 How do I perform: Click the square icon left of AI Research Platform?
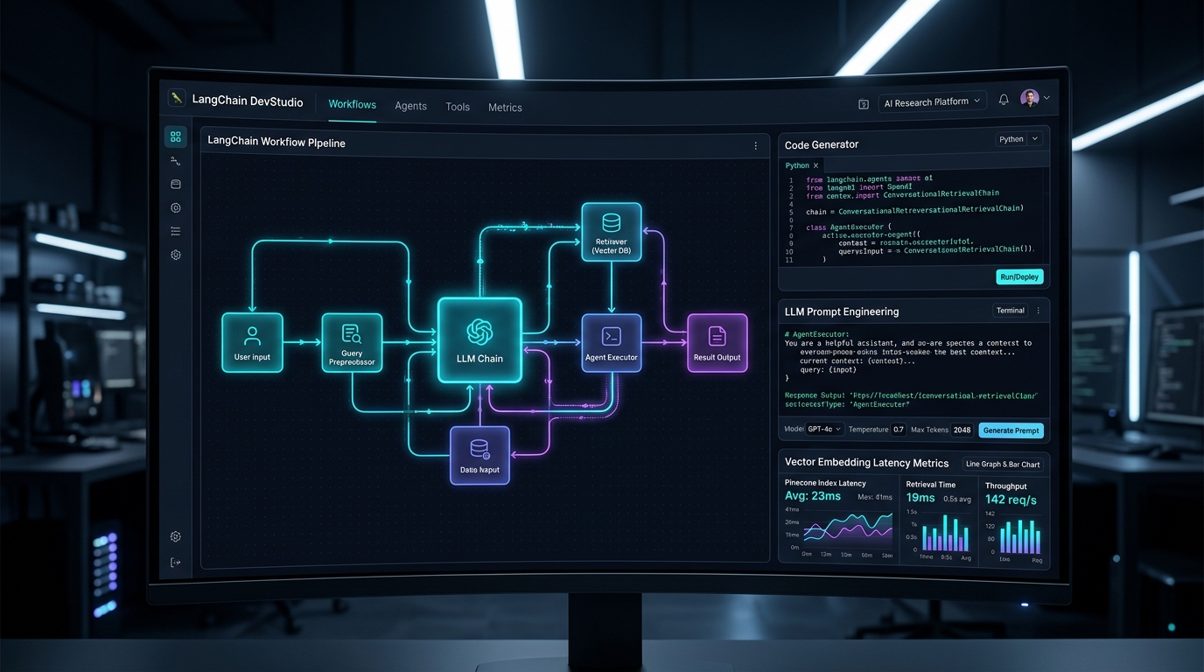click(x=864, y=103)
